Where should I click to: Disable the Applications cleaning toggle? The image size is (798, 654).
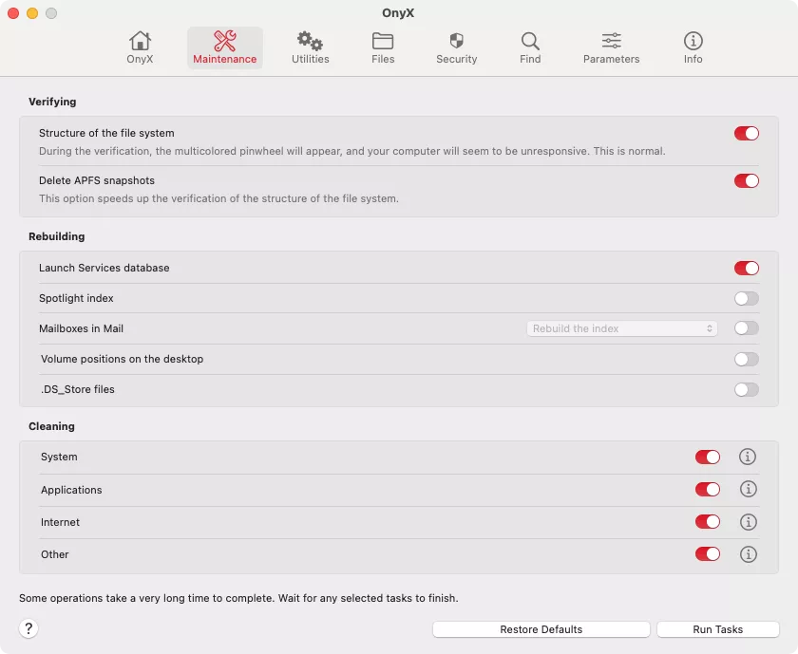coord(708,490)
